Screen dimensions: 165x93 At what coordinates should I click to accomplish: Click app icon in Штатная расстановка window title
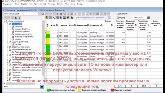point(4,10)
